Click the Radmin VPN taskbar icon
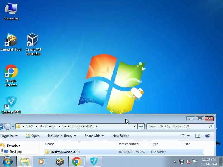Viewport: 223px width, 167px height. tap(94, 161)
